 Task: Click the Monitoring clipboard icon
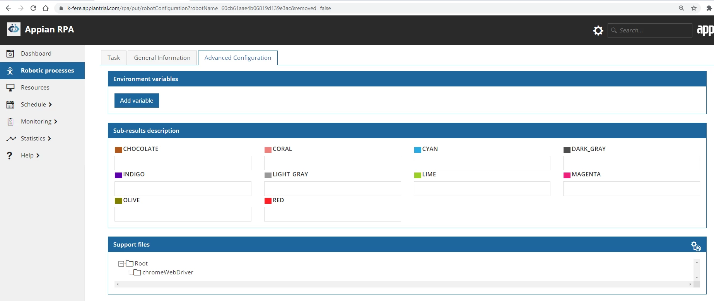10,122
